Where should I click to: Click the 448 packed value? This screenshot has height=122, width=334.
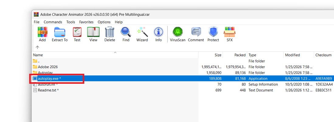[x=242, y=90]
